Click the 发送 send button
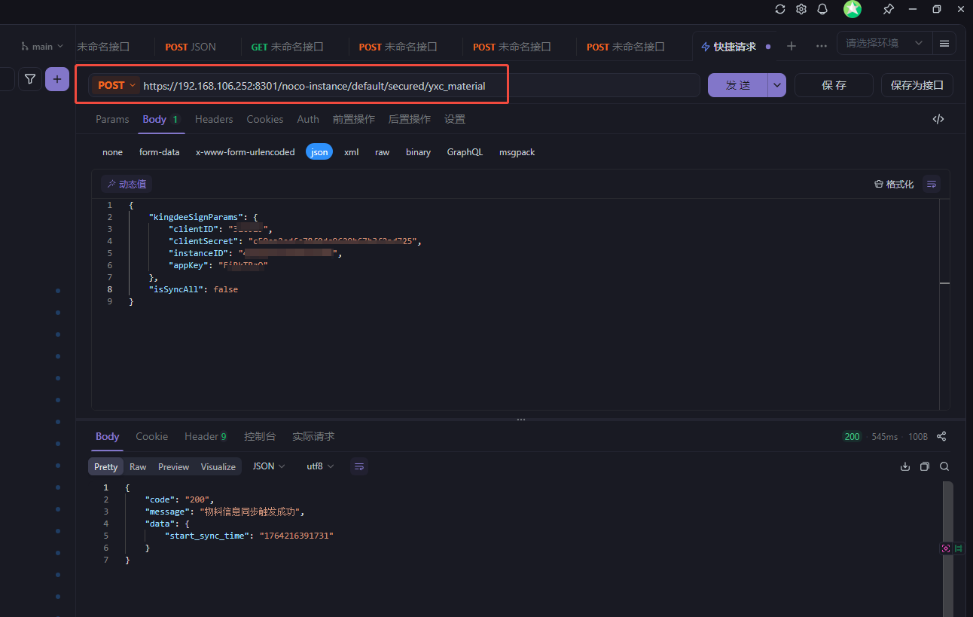Screen dimensions: 973x617 coord(737,86)
